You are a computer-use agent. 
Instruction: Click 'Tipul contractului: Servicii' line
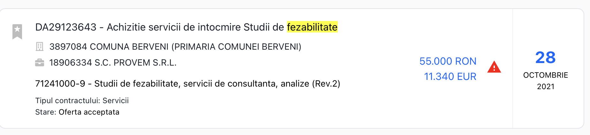click(x=82, y=101)
